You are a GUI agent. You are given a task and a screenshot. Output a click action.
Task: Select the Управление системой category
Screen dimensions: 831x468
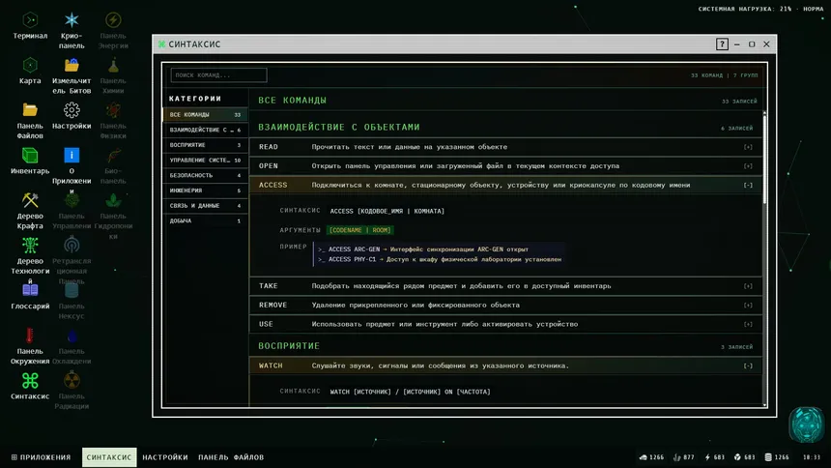(205, 161)
